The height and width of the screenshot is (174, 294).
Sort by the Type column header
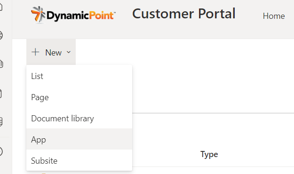tap(209, 155)
